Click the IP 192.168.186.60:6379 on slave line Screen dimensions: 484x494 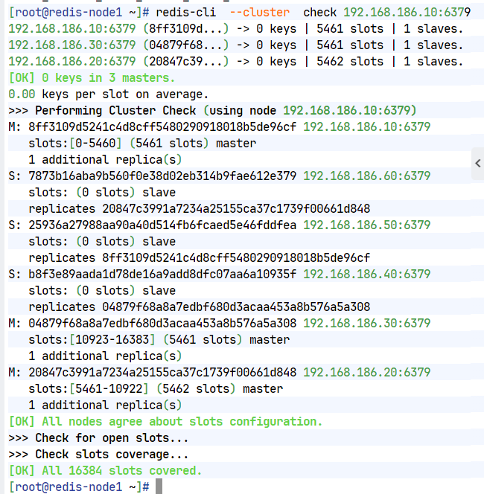tap(366, 176)
